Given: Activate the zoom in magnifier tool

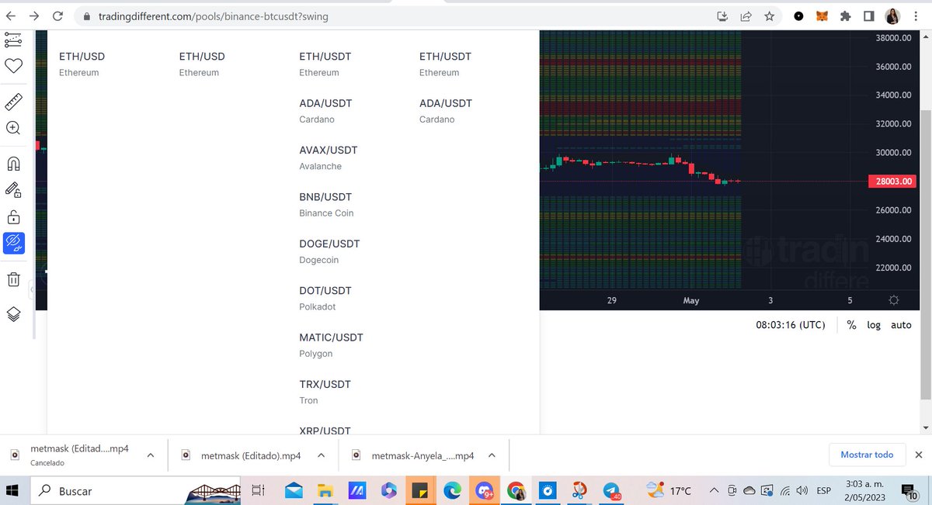Looking at the screenshot, I should [13, 128].
